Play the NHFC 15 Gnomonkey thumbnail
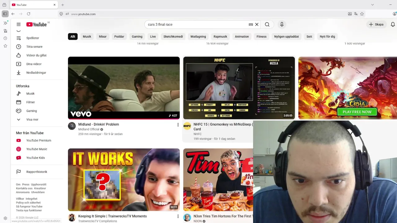The width and height of the screenshot is (397, 223). (239, 88)
